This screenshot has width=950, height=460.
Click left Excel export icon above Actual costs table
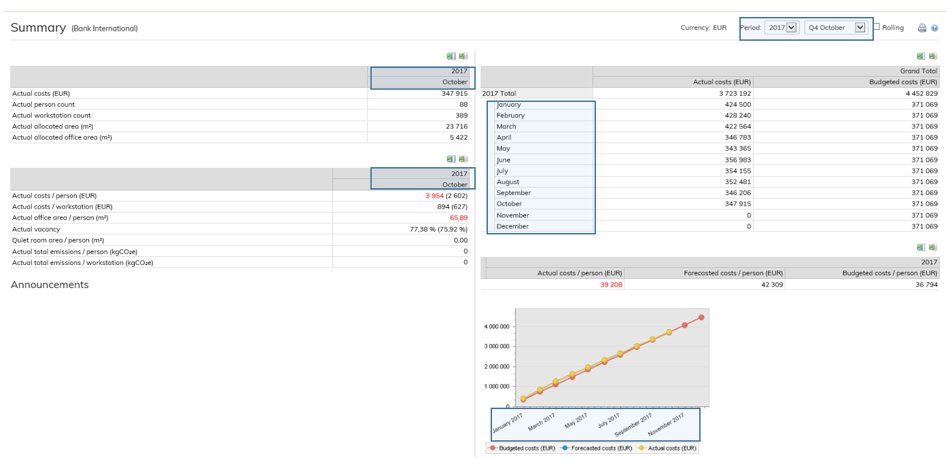451,56
